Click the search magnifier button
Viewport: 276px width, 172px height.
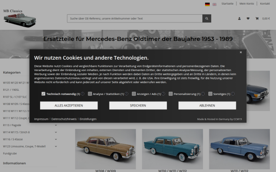pyautogui.click(x=207, y=18)
